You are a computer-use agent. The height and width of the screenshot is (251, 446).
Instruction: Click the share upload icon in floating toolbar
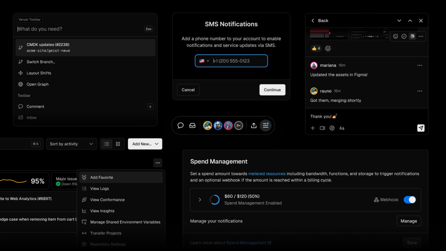pos(254,125)
